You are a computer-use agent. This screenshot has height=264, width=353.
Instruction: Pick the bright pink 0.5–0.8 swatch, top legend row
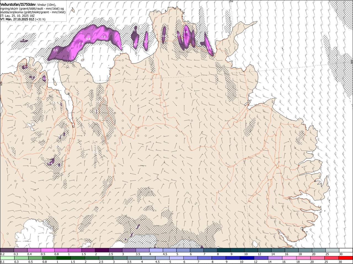[x=48, y=250]
